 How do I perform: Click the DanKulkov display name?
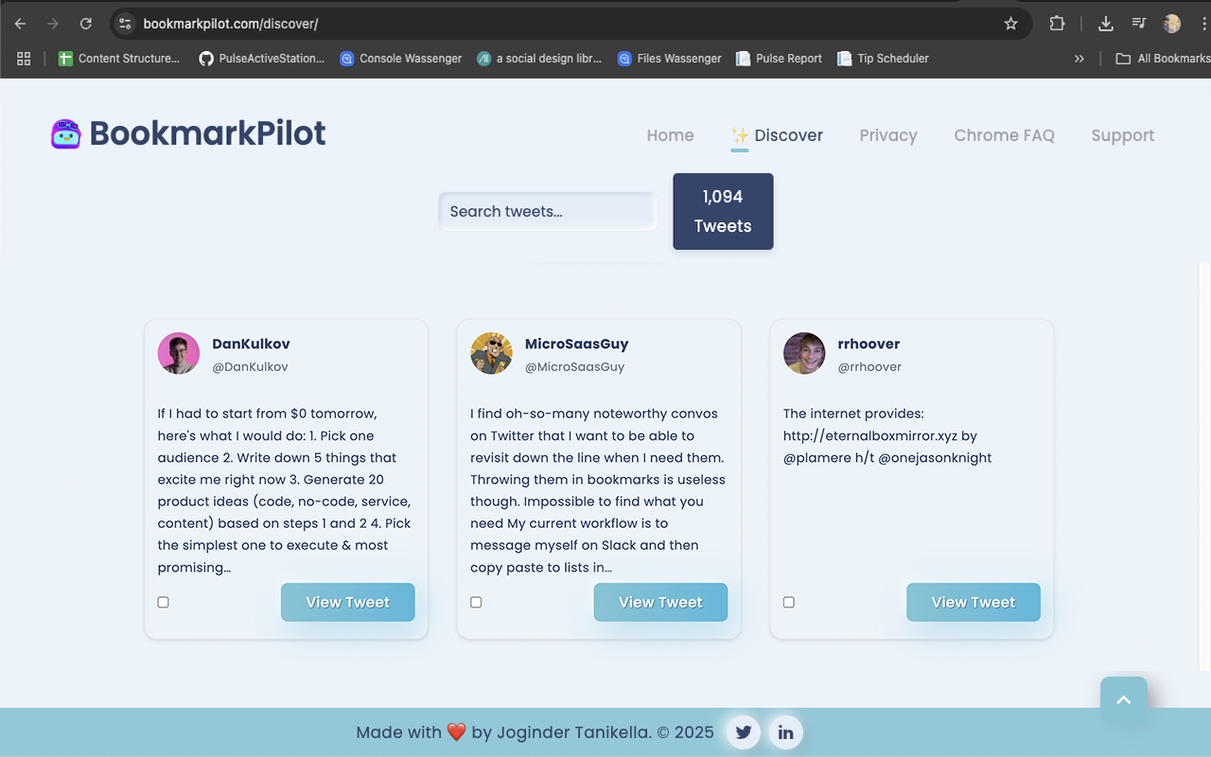(x=251, y=343)
